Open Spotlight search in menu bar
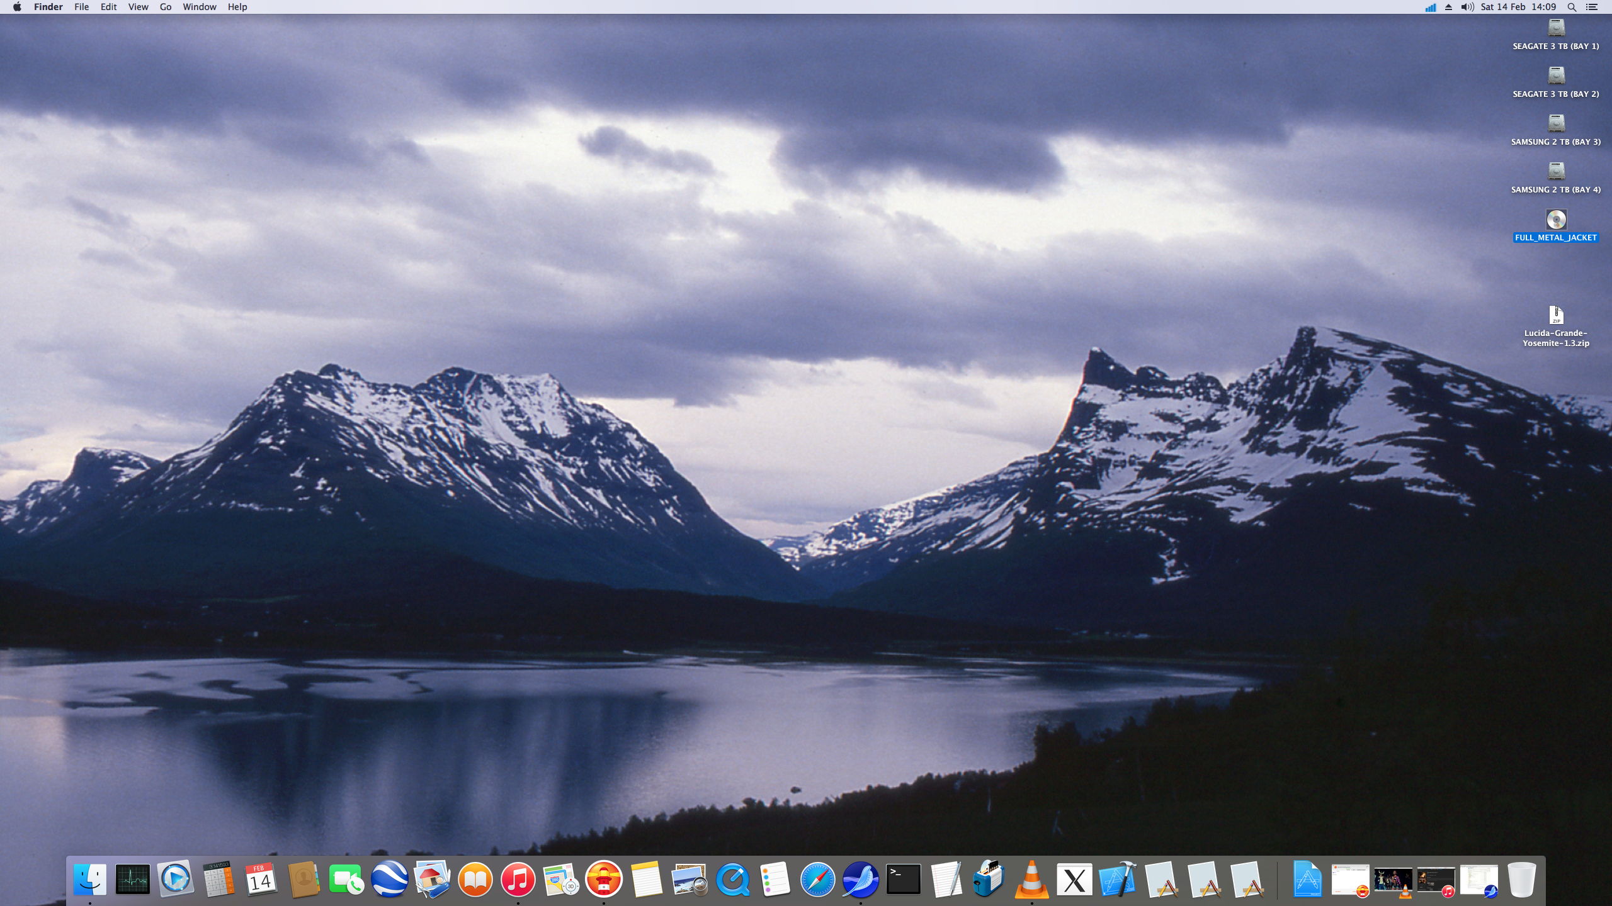Viewport: 1612px width, 906px height. click(x=1572, y=7)
